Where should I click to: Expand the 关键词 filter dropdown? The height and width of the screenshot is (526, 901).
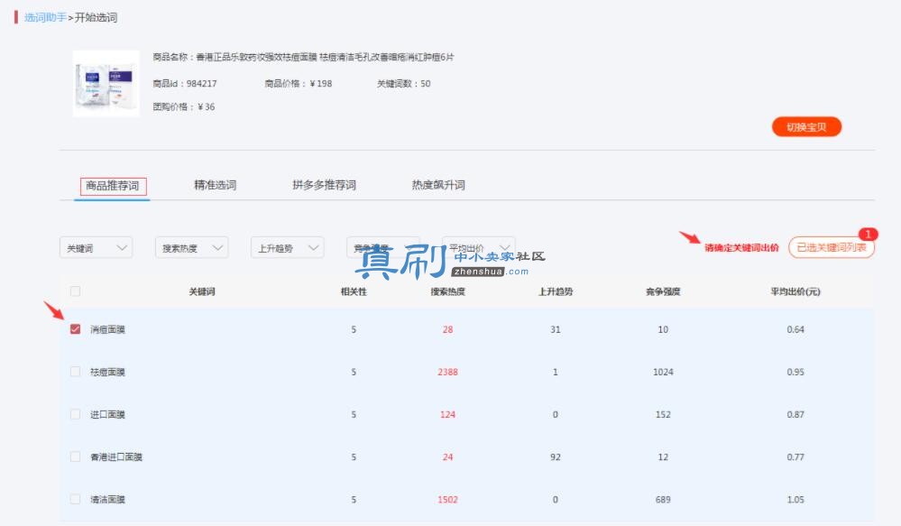pyautogui.click(x=96, y=248)
